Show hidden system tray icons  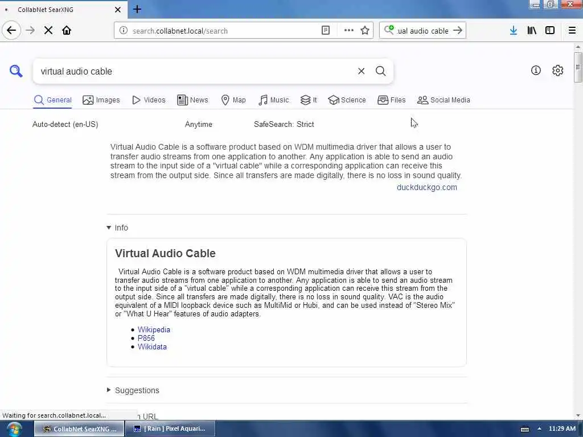click(x=539, y=428)
